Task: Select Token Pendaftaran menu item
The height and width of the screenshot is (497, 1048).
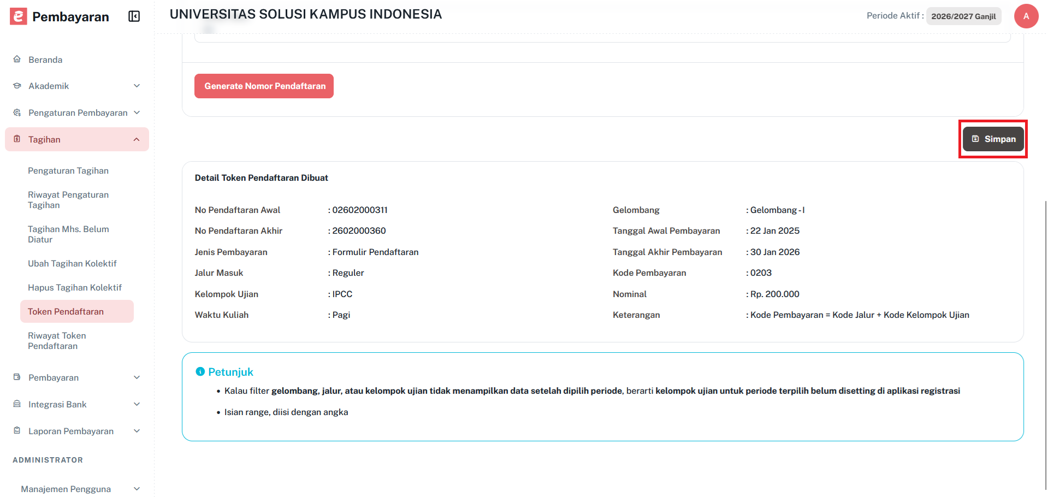Action: click(77, 311)
